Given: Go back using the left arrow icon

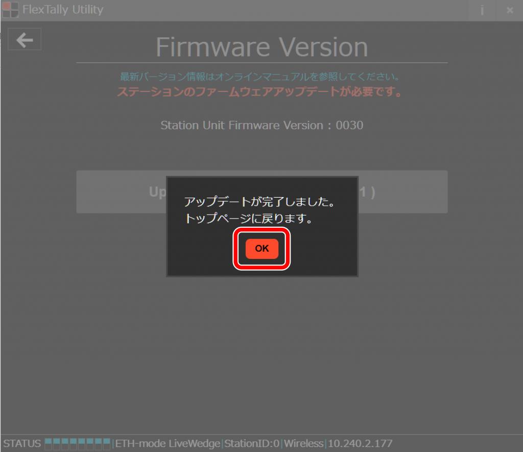Looking at the screenshot, I should pos(25,39).
